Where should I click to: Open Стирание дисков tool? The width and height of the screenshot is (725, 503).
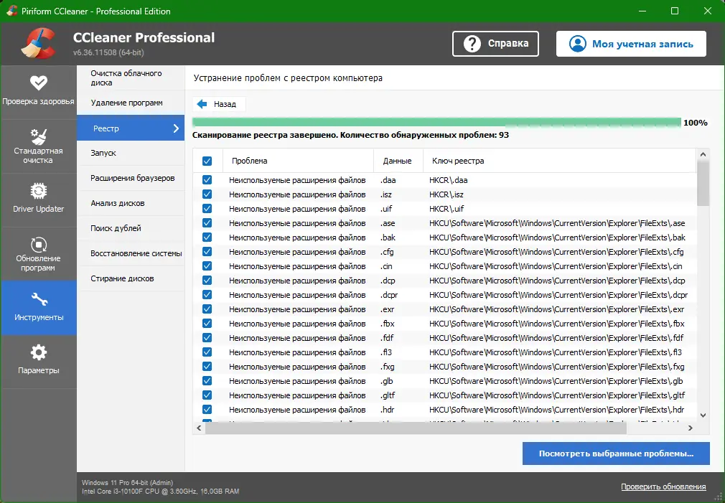[x=131, y=278]
